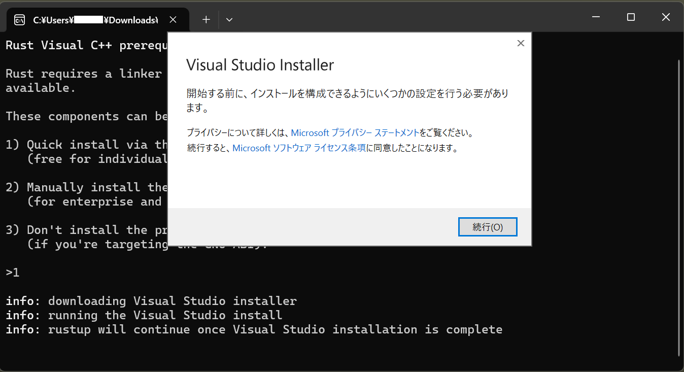Screen dimensions: 684x372
Task: Click the 'info: downloading Visual Studio installer' line
Action: (x=151, y=301)
